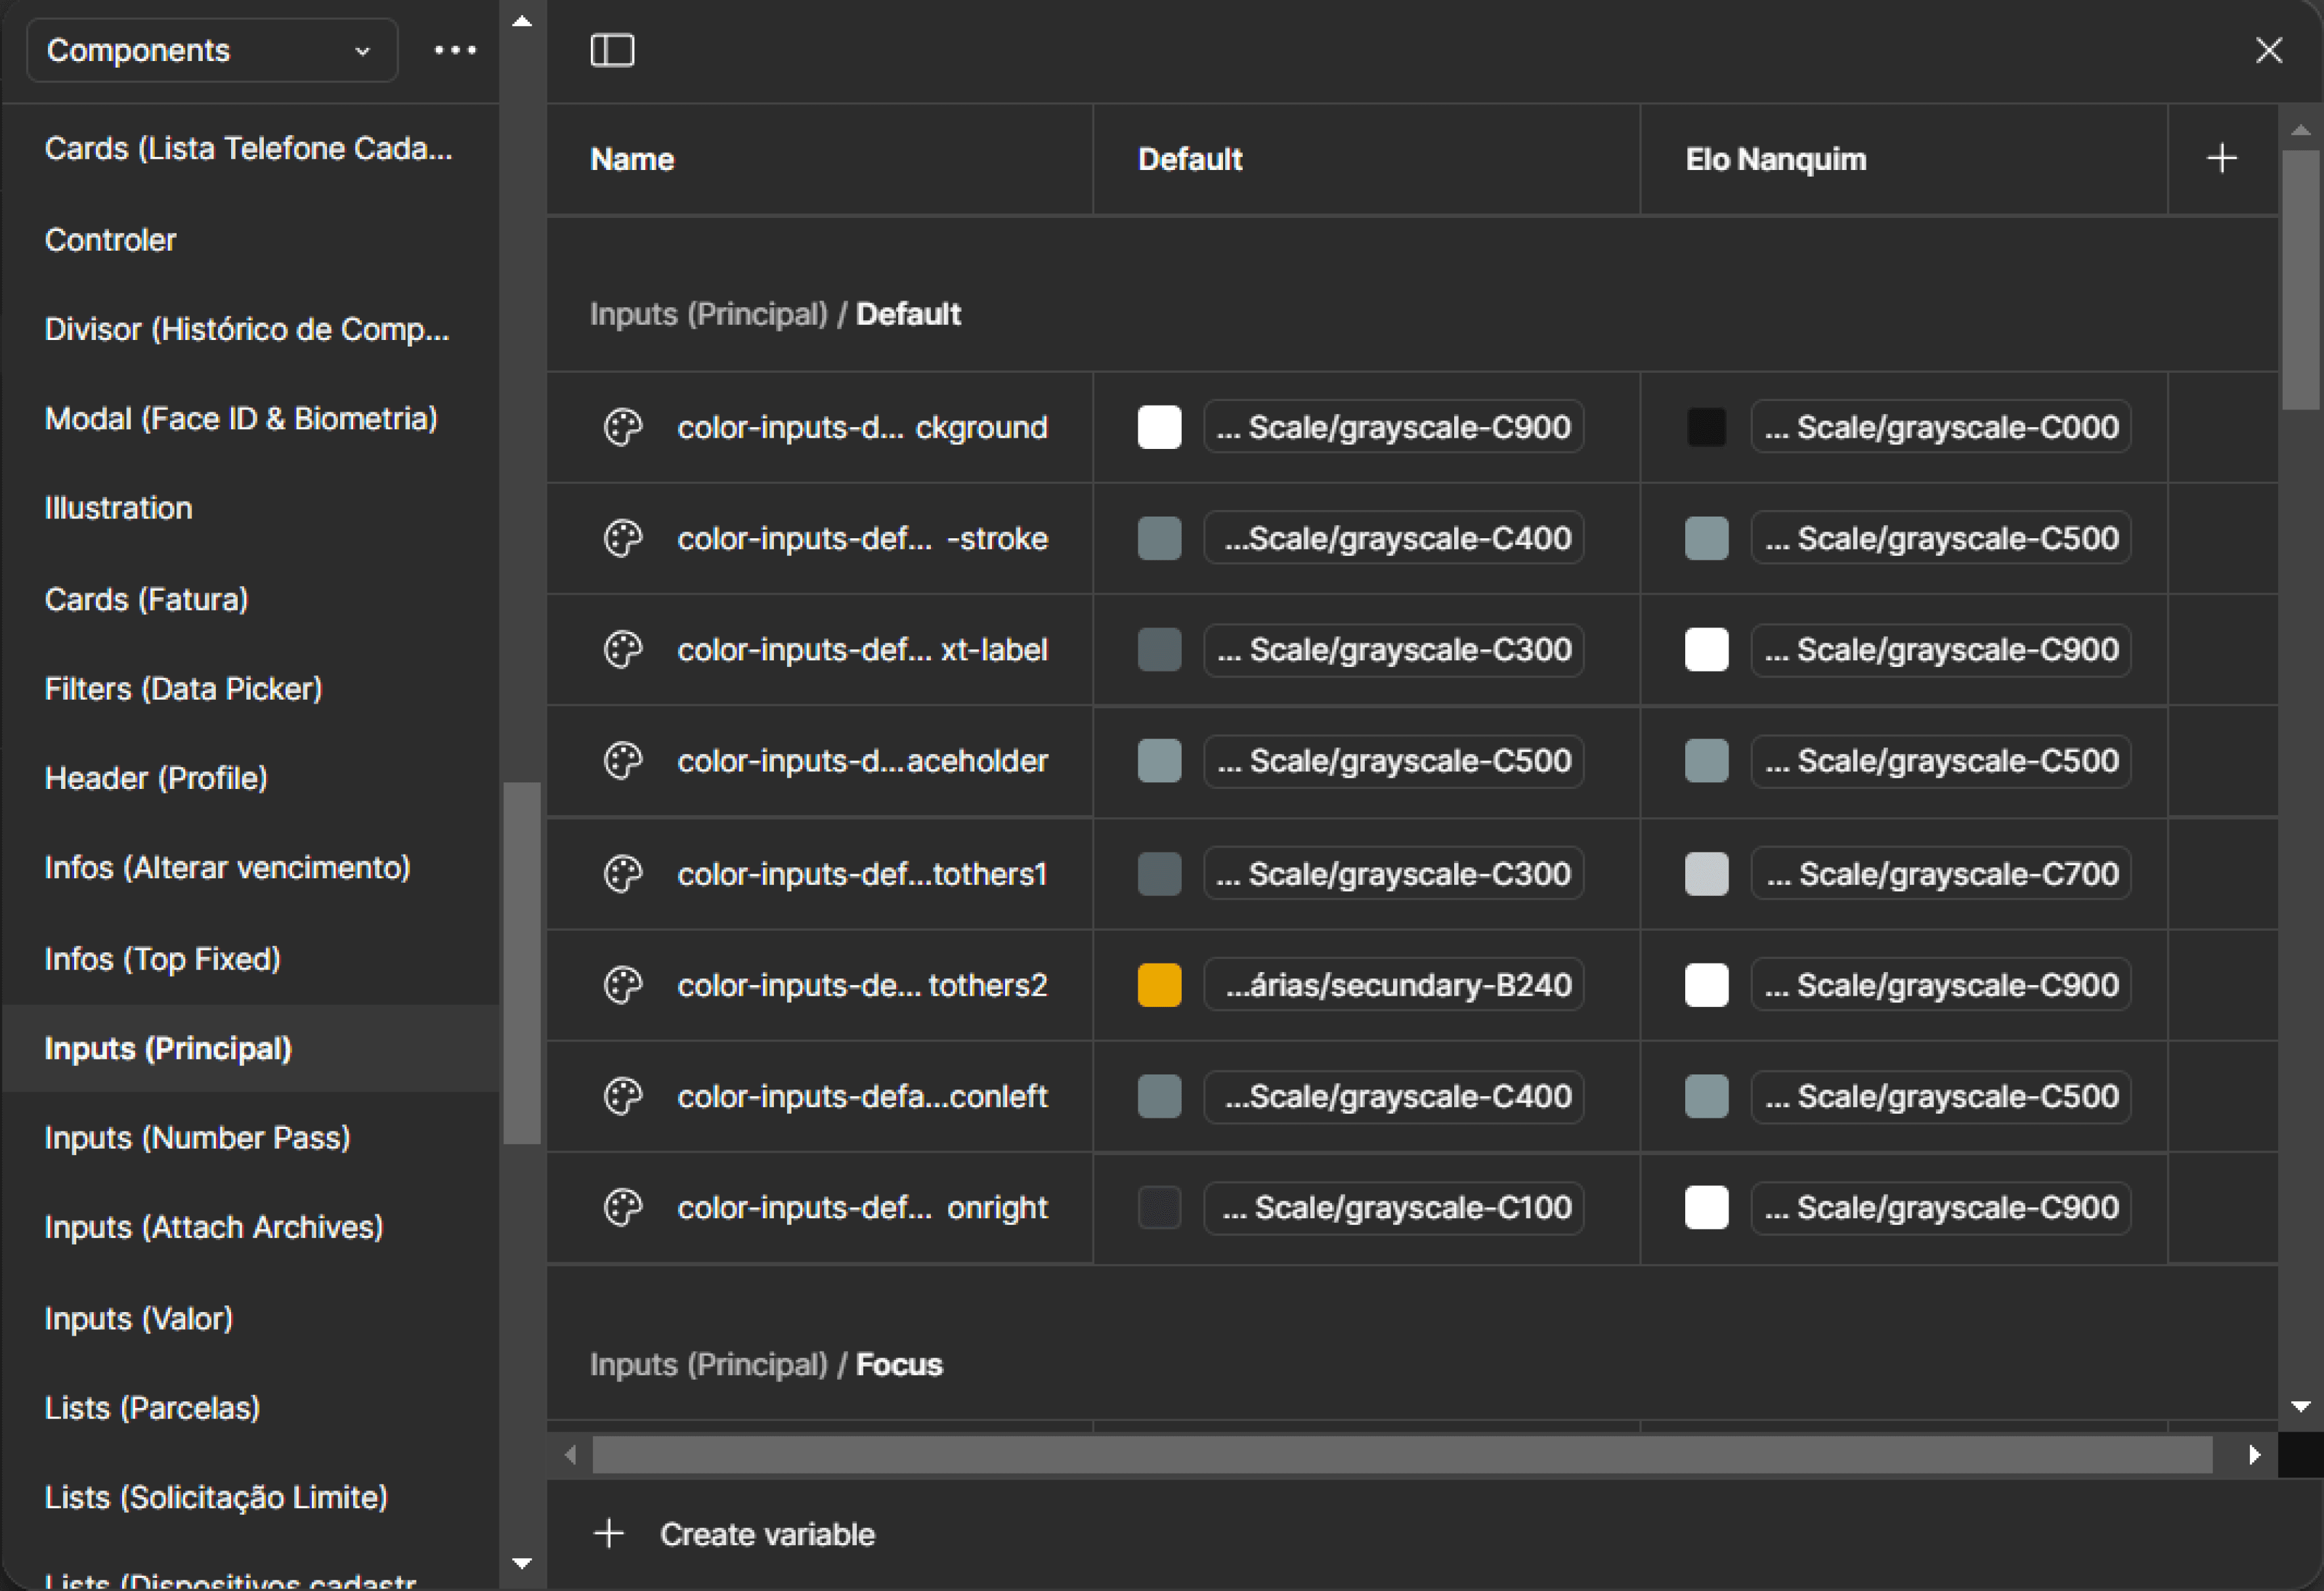Click the Elo Nanquim black grayscale-C000 swatch
This screenshot has height=1591, width=2324.
[1706, 428]
